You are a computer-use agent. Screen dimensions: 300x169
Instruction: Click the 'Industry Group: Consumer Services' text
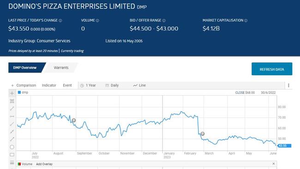(39, 41)
